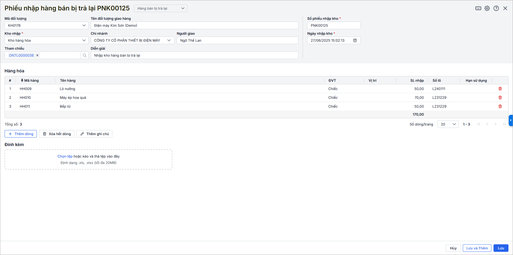
Task: Expand the Kho nhập dropdown
Action: pyautogui.click(x=84, y=40)
